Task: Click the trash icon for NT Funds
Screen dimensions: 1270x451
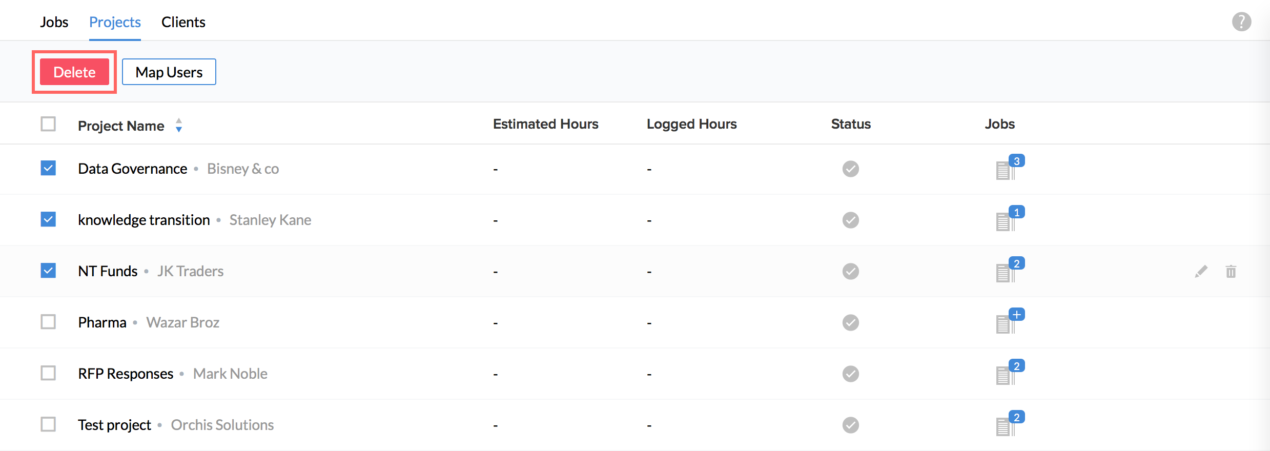Action: tap(1231, 271)
